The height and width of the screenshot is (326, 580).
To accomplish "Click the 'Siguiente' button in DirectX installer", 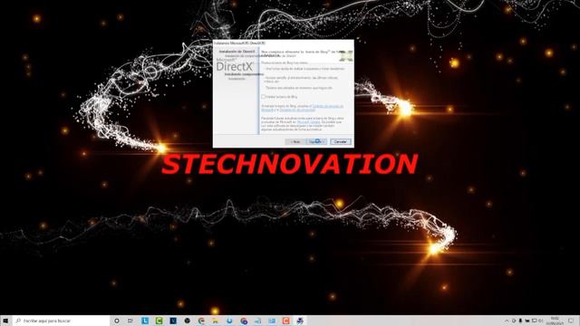I will tap(316, 141).
